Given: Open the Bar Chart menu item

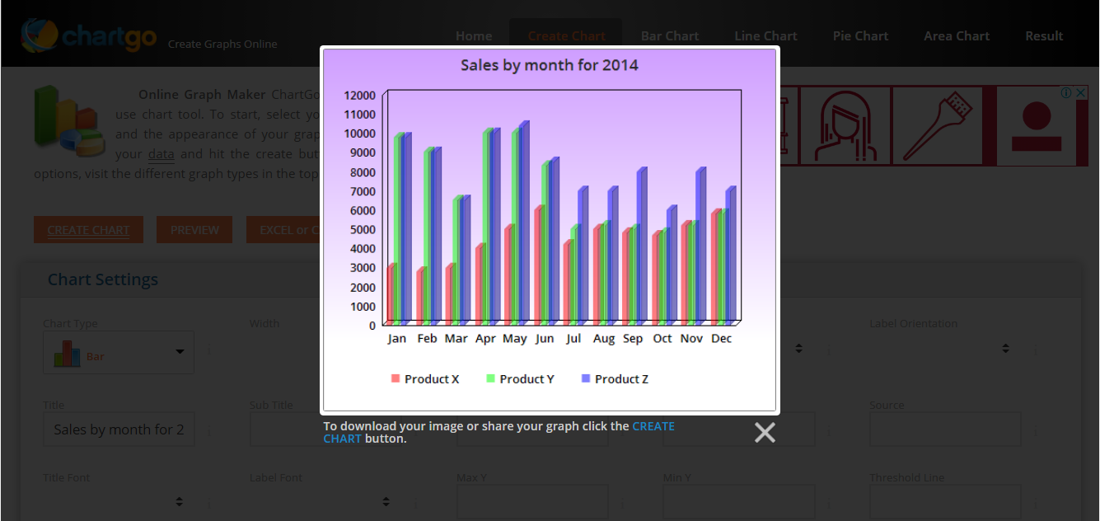Looking at the screenshot, I should tap(670, 36).
